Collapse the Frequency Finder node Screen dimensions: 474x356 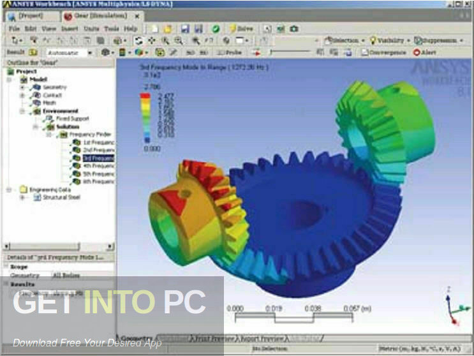pyautogui.click(x=49, y=135)
